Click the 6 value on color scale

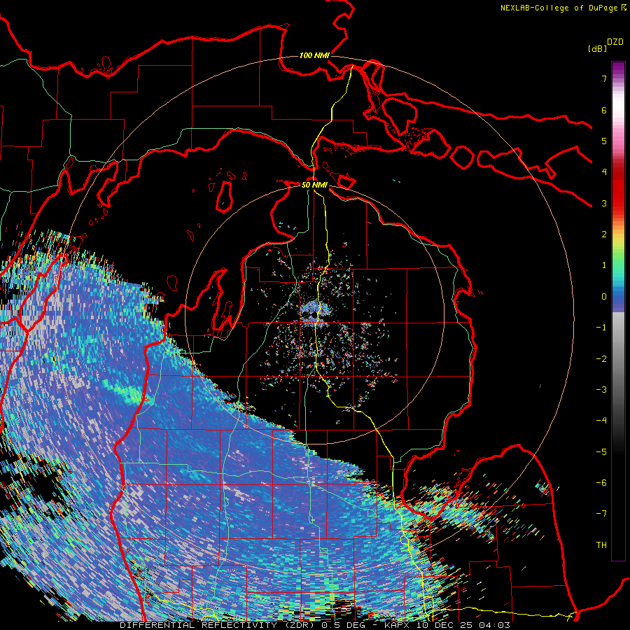pyautogui.click(x=604, y=110)
